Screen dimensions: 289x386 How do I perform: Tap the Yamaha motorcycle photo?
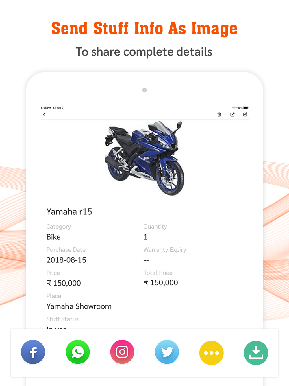pyautogui.click(x=144, y=158)
